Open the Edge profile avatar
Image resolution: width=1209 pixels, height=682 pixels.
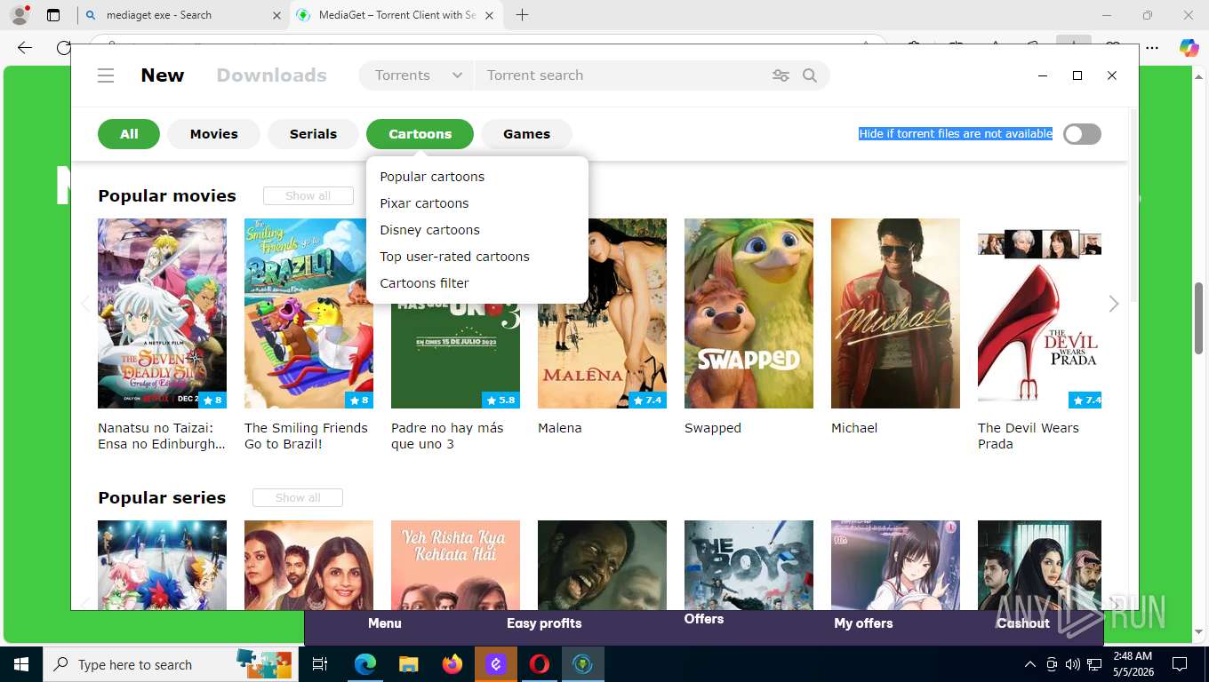pos(19,15)
